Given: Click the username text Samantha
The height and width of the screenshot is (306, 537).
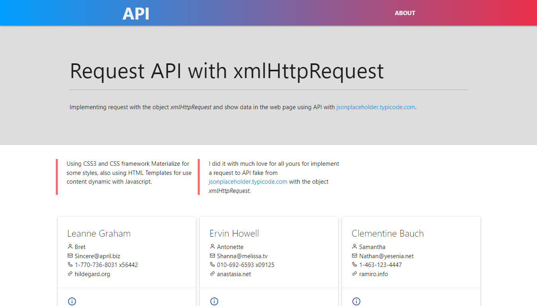Looking at the screenshot, I should (372, 247).
